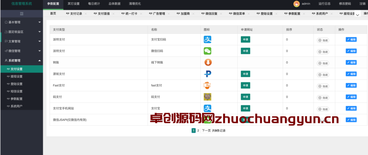Click the WeChat icon in 微信扫码 row
Viewport: 368px width, 155px height.
207,51
